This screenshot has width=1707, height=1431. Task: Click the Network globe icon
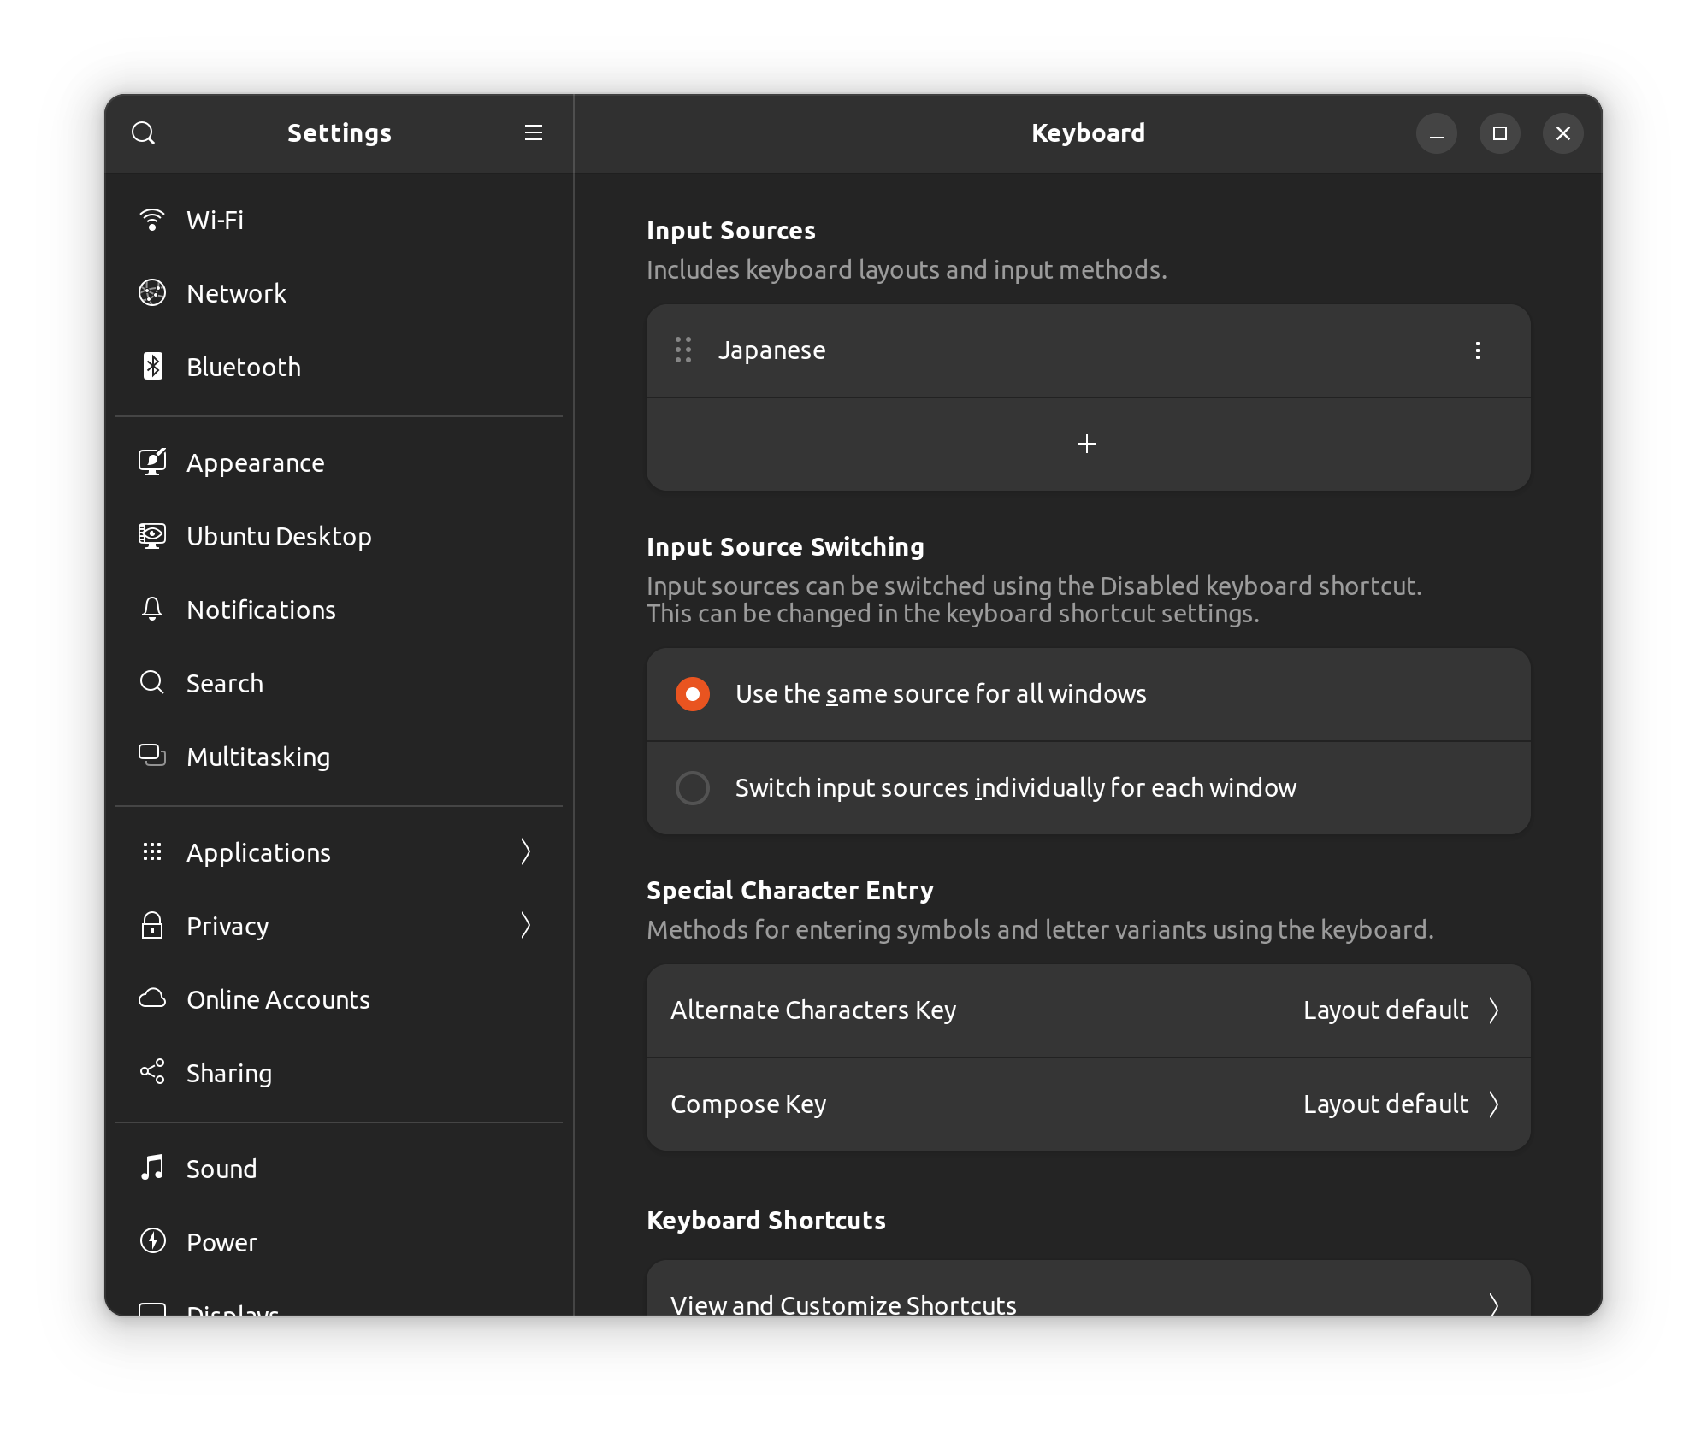tap(152, 293)
